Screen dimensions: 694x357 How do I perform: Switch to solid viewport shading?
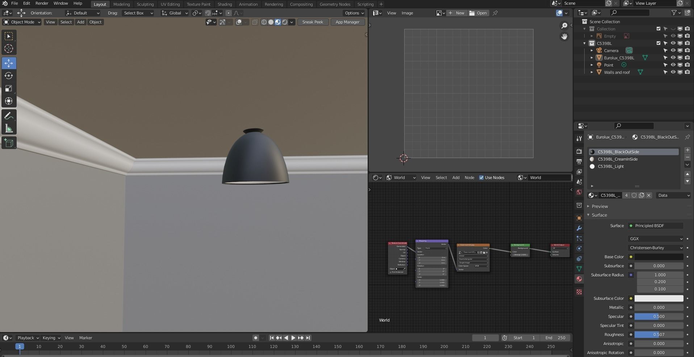[x=271, y=22]
